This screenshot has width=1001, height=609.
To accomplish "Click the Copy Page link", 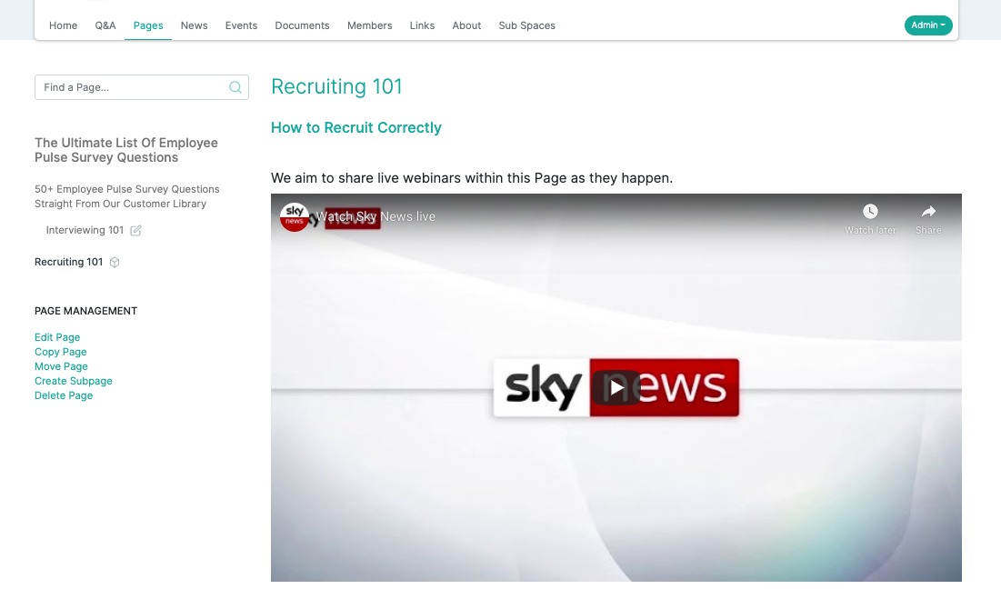I will pos(61,352).
